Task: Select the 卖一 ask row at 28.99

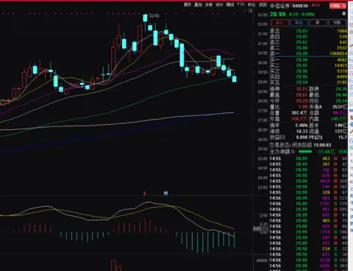Action: 309,54
